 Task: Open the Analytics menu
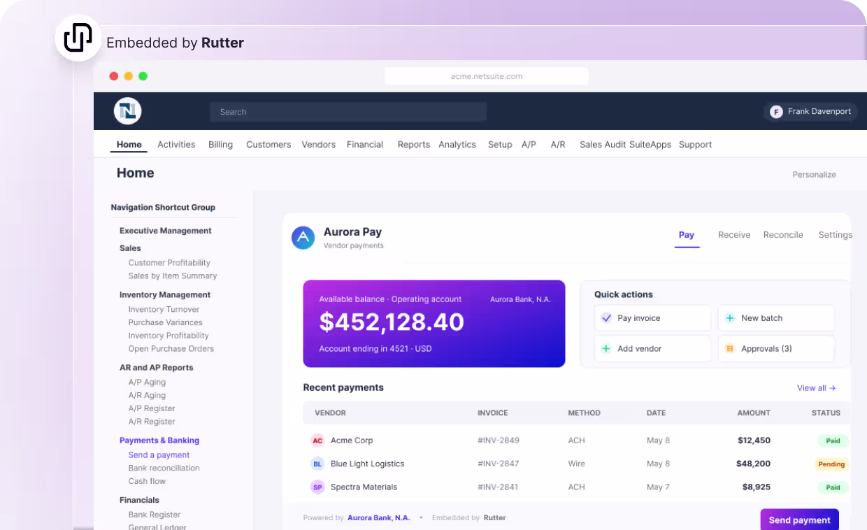457,145
